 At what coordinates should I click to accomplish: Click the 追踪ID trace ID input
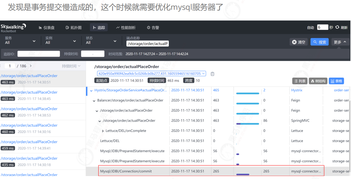click(x=39, y=54)
